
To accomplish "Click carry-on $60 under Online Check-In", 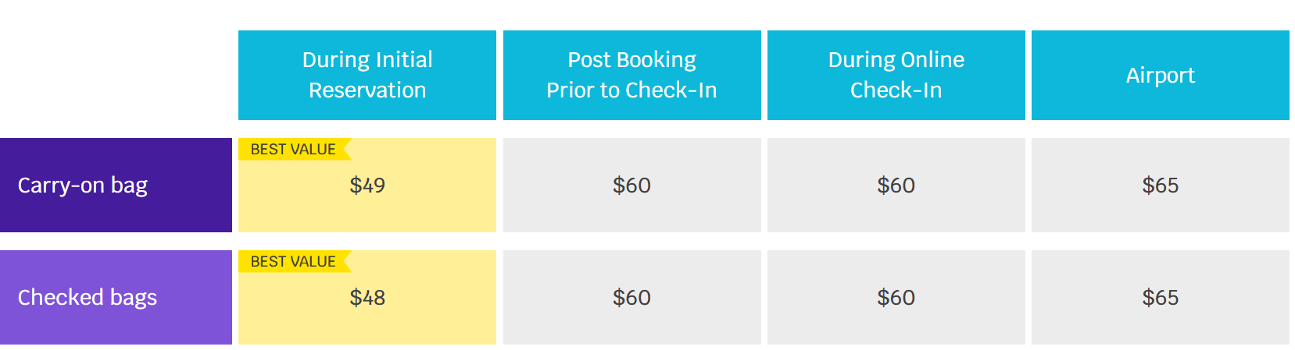I will pos(896,186).
